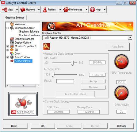Click the Information Center icon in the tree
The image size is (137, 132).
pos(12,28)
